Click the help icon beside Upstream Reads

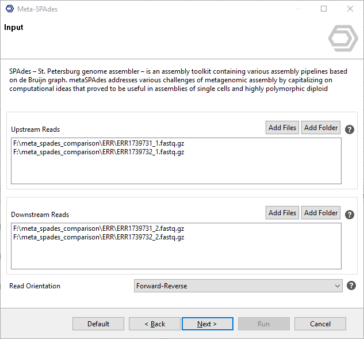pyautogui.click(x=349, y=129)
